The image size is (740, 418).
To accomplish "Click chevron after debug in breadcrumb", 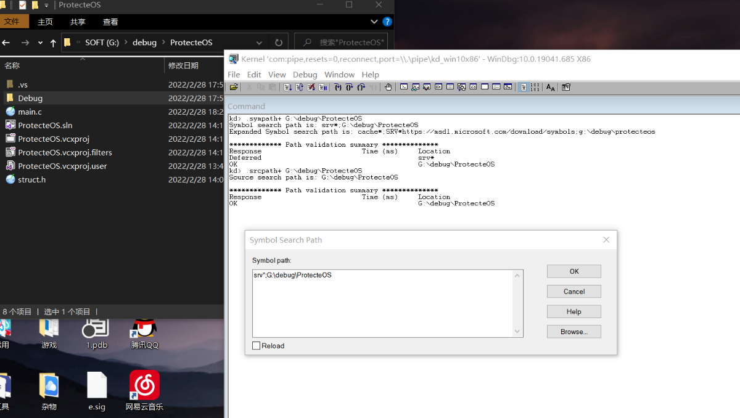I will [163, 43].
